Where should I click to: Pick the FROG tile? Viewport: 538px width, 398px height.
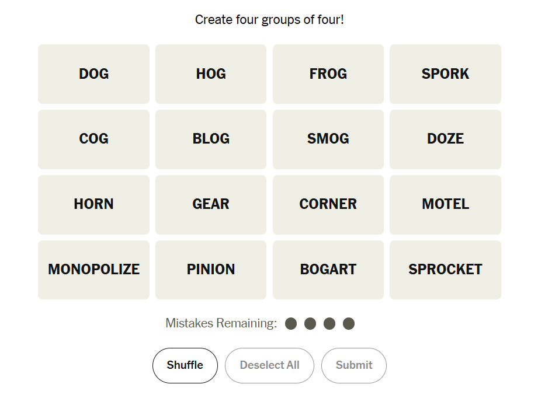328,74
